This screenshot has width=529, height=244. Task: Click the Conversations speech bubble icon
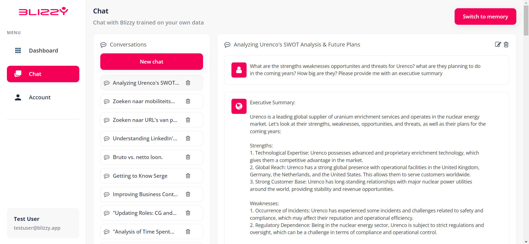coord(103,45)
